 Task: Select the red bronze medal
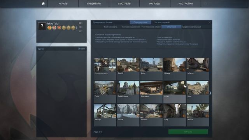click(59, 28)
